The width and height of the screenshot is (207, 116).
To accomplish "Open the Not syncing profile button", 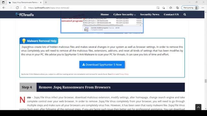I will [x=190, y=8].
